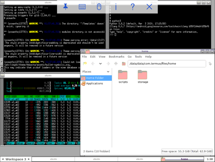This screenshot has height=162, width=215.
Task: Switch to next workspace using right arrow
Action: coord(28,159)
